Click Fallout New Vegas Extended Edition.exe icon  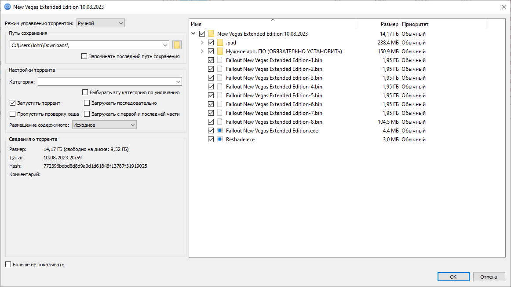coord(220,130)
